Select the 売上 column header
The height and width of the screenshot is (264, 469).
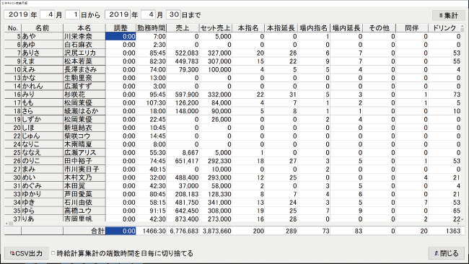coord(183,28)
